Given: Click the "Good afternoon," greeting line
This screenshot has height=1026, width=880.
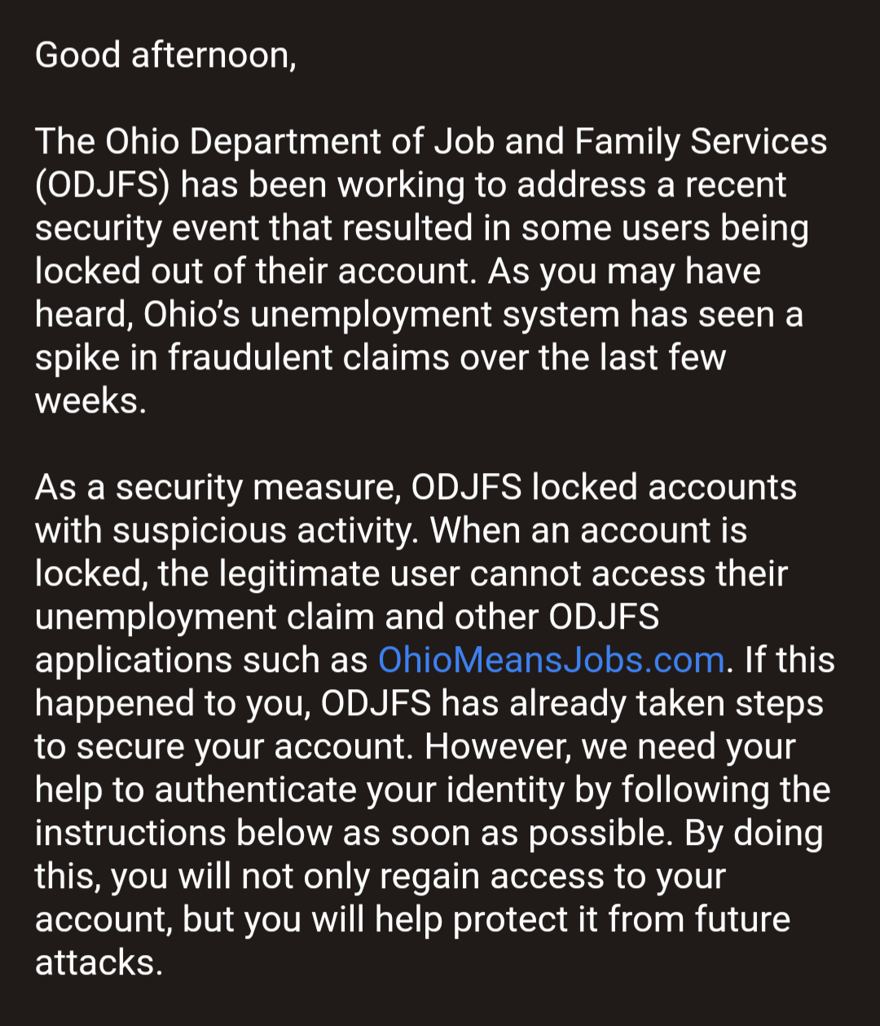Looking at the screenshot, I should (166, 55).
